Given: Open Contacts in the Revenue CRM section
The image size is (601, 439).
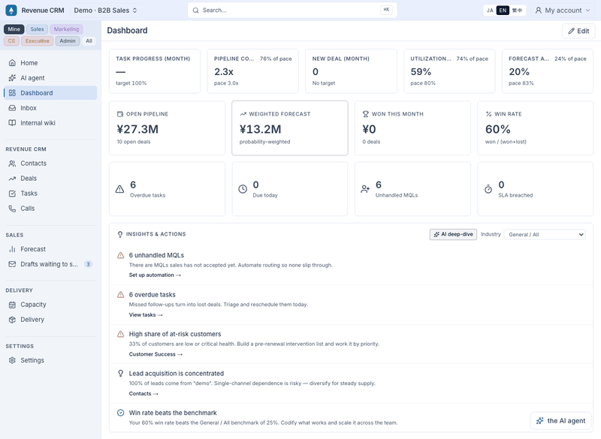Looking at the screenshot, I should tap(50, 164).
